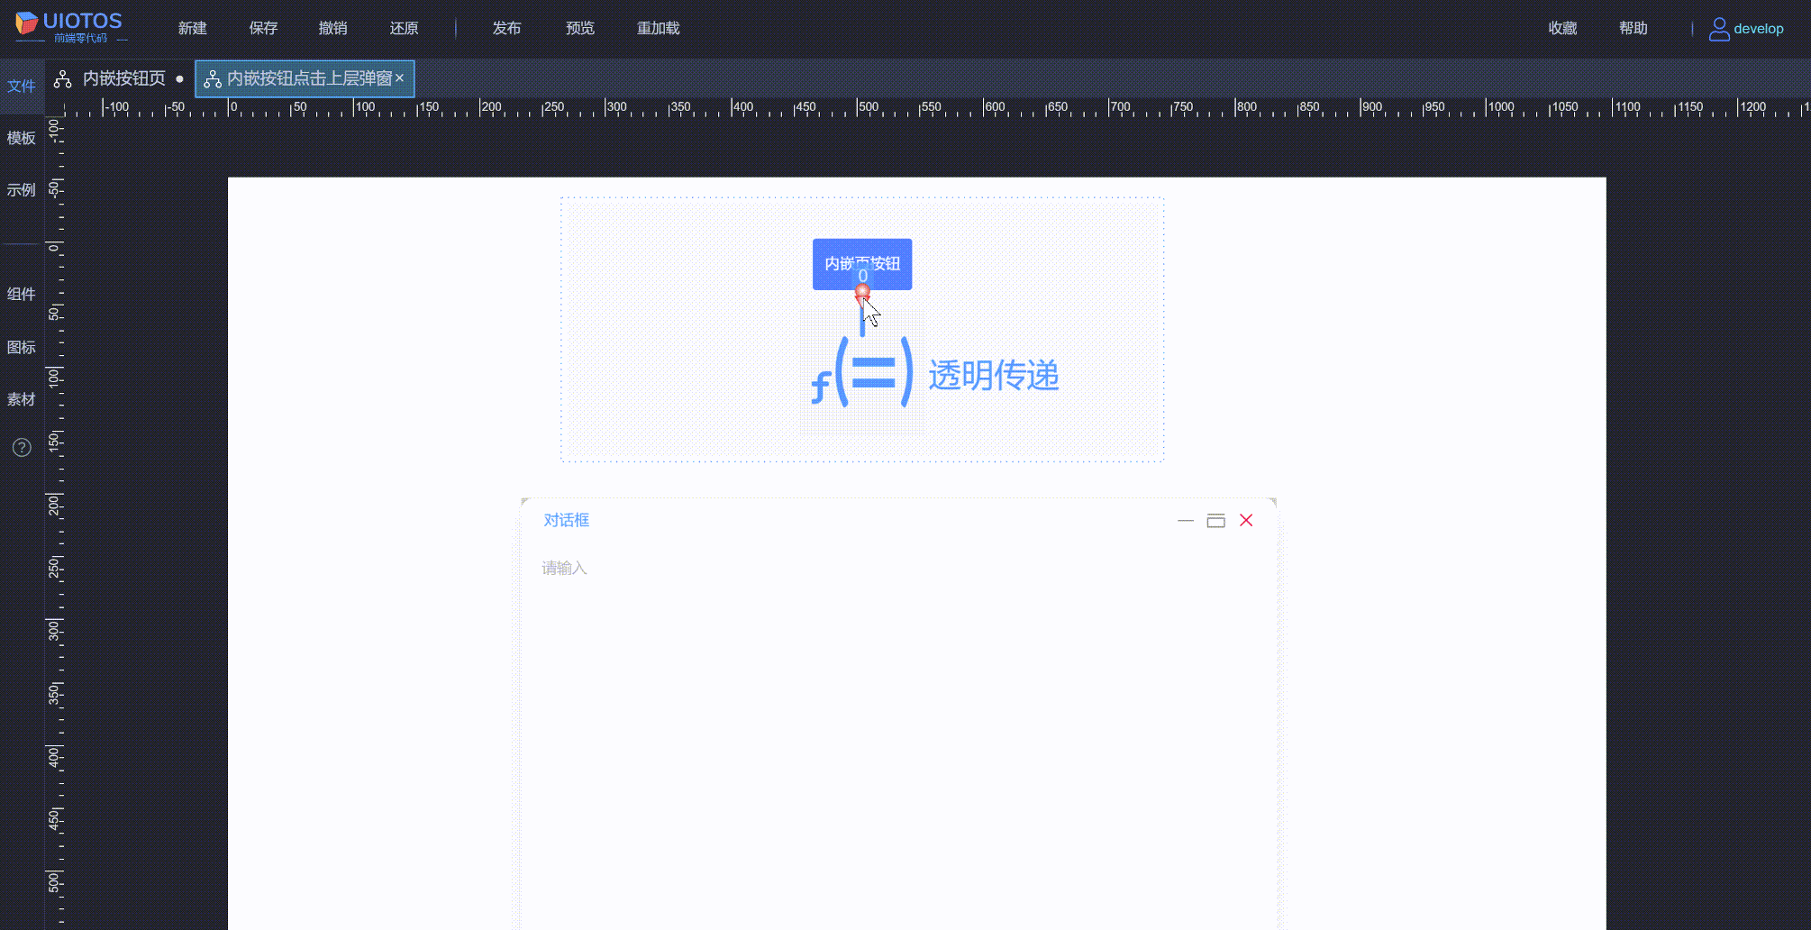
Task: Click the restore icon in the 对话框 title bar
Action: click(1215, 520)
